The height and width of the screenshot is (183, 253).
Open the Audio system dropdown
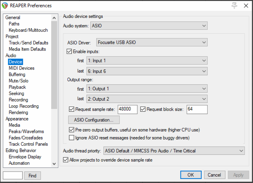point(149,26)
